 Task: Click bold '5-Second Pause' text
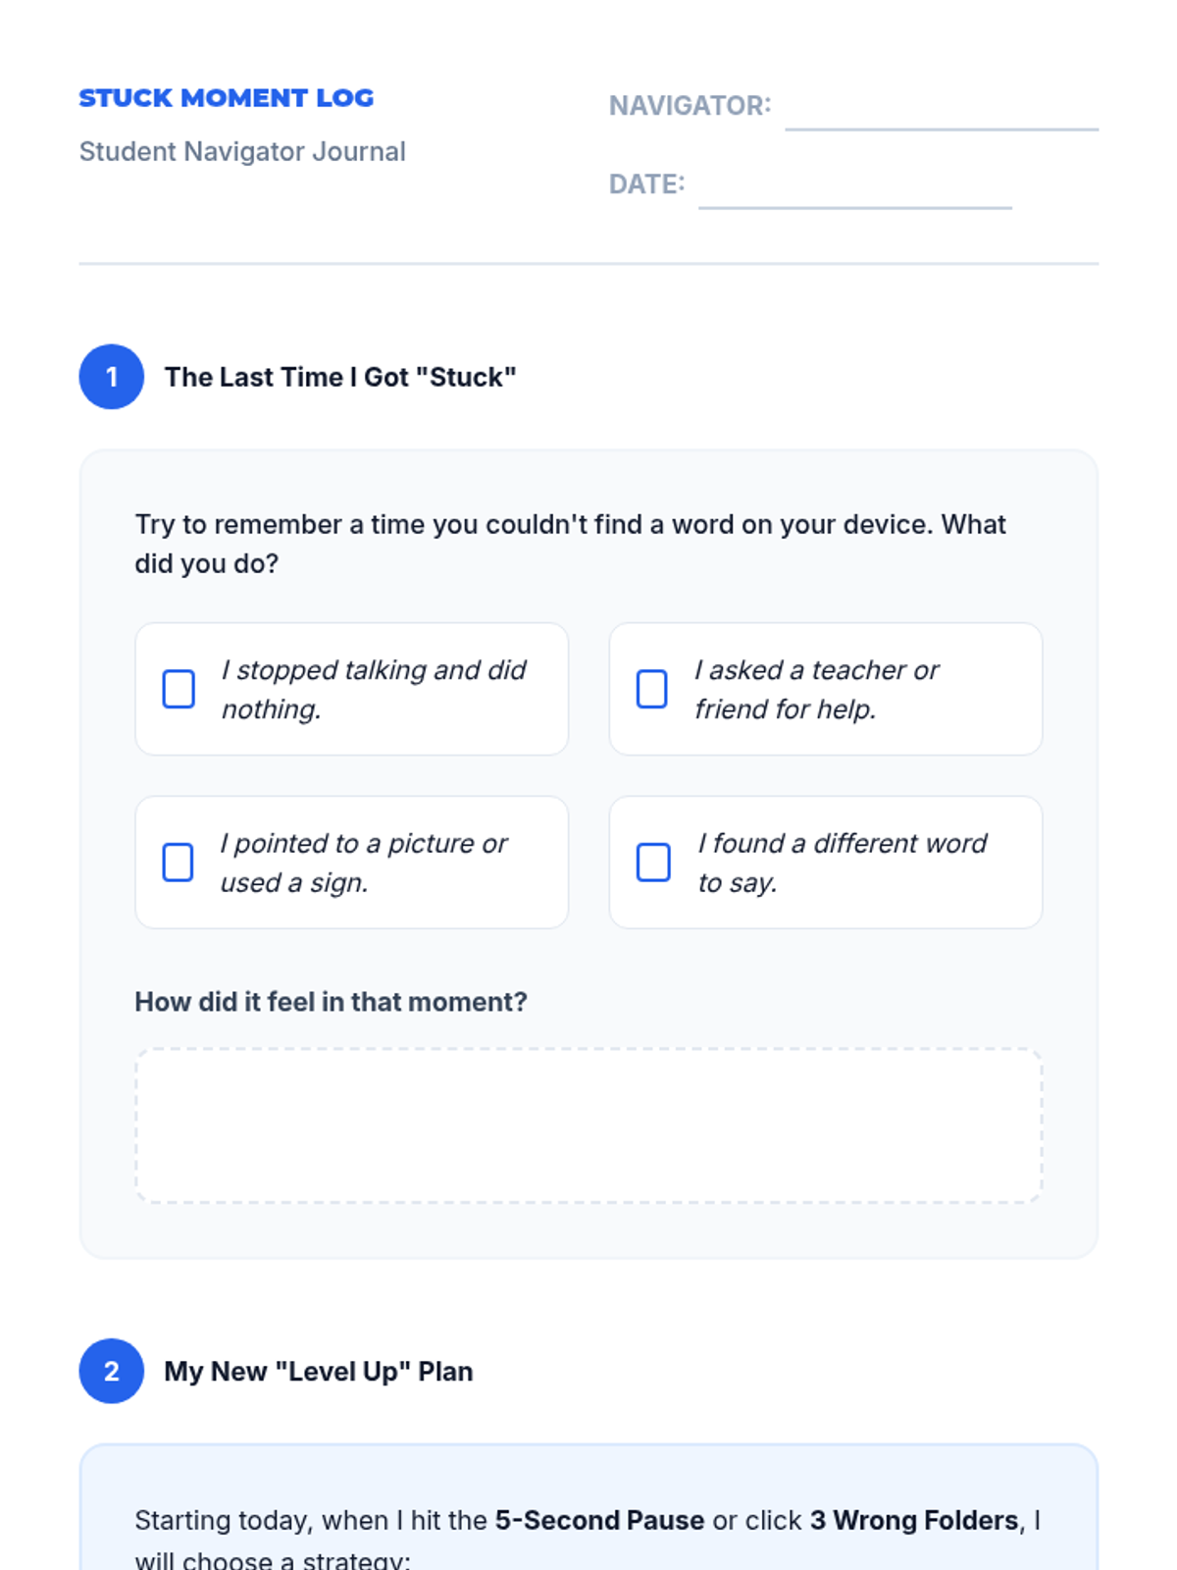pyautogui.click(x=599, y=1520)
